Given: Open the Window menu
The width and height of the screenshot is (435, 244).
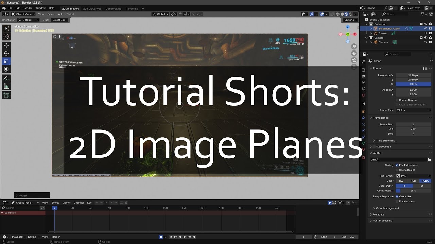Looking at the screenshot, I should point(40,8).
